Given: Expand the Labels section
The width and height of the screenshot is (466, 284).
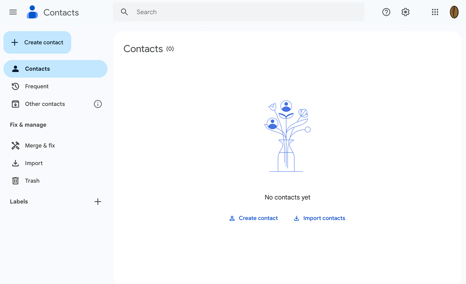Looking at the screenshot, I should [x=19, y=201].
